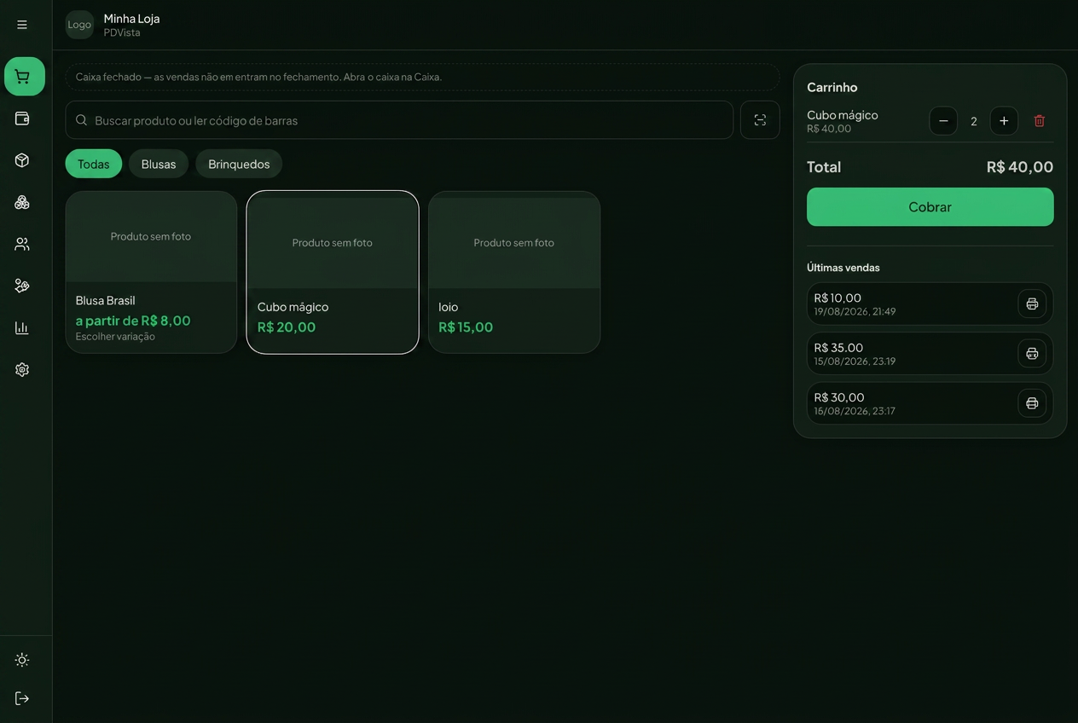This screenshot has width=1078, height=723.
Task: Delete Cubo mágico from the cart
Action: point(1039,121)
